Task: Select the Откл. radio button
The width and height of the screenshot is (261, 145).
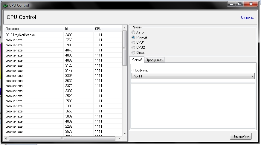Action: click(133, 53)
